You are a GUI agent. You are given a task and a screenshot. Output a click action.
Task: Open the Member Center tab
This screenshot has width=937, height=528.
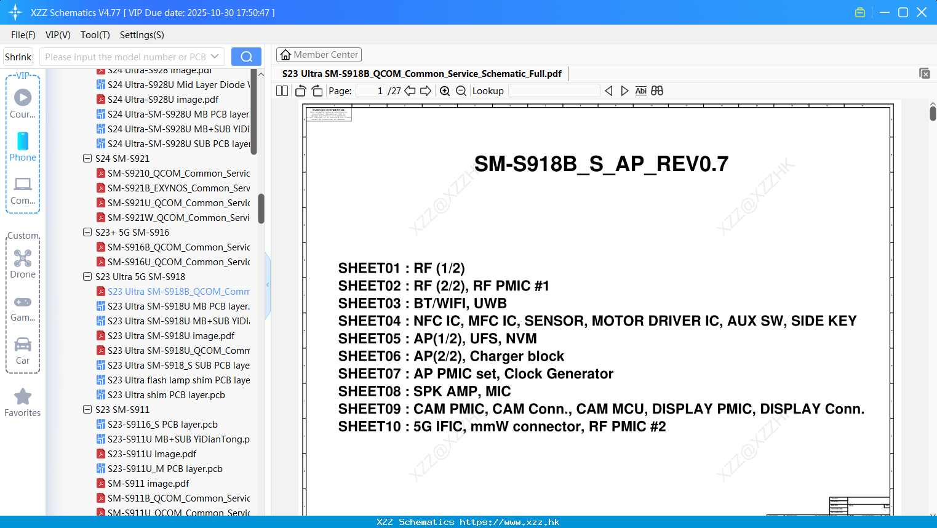(x=319, y=55)
